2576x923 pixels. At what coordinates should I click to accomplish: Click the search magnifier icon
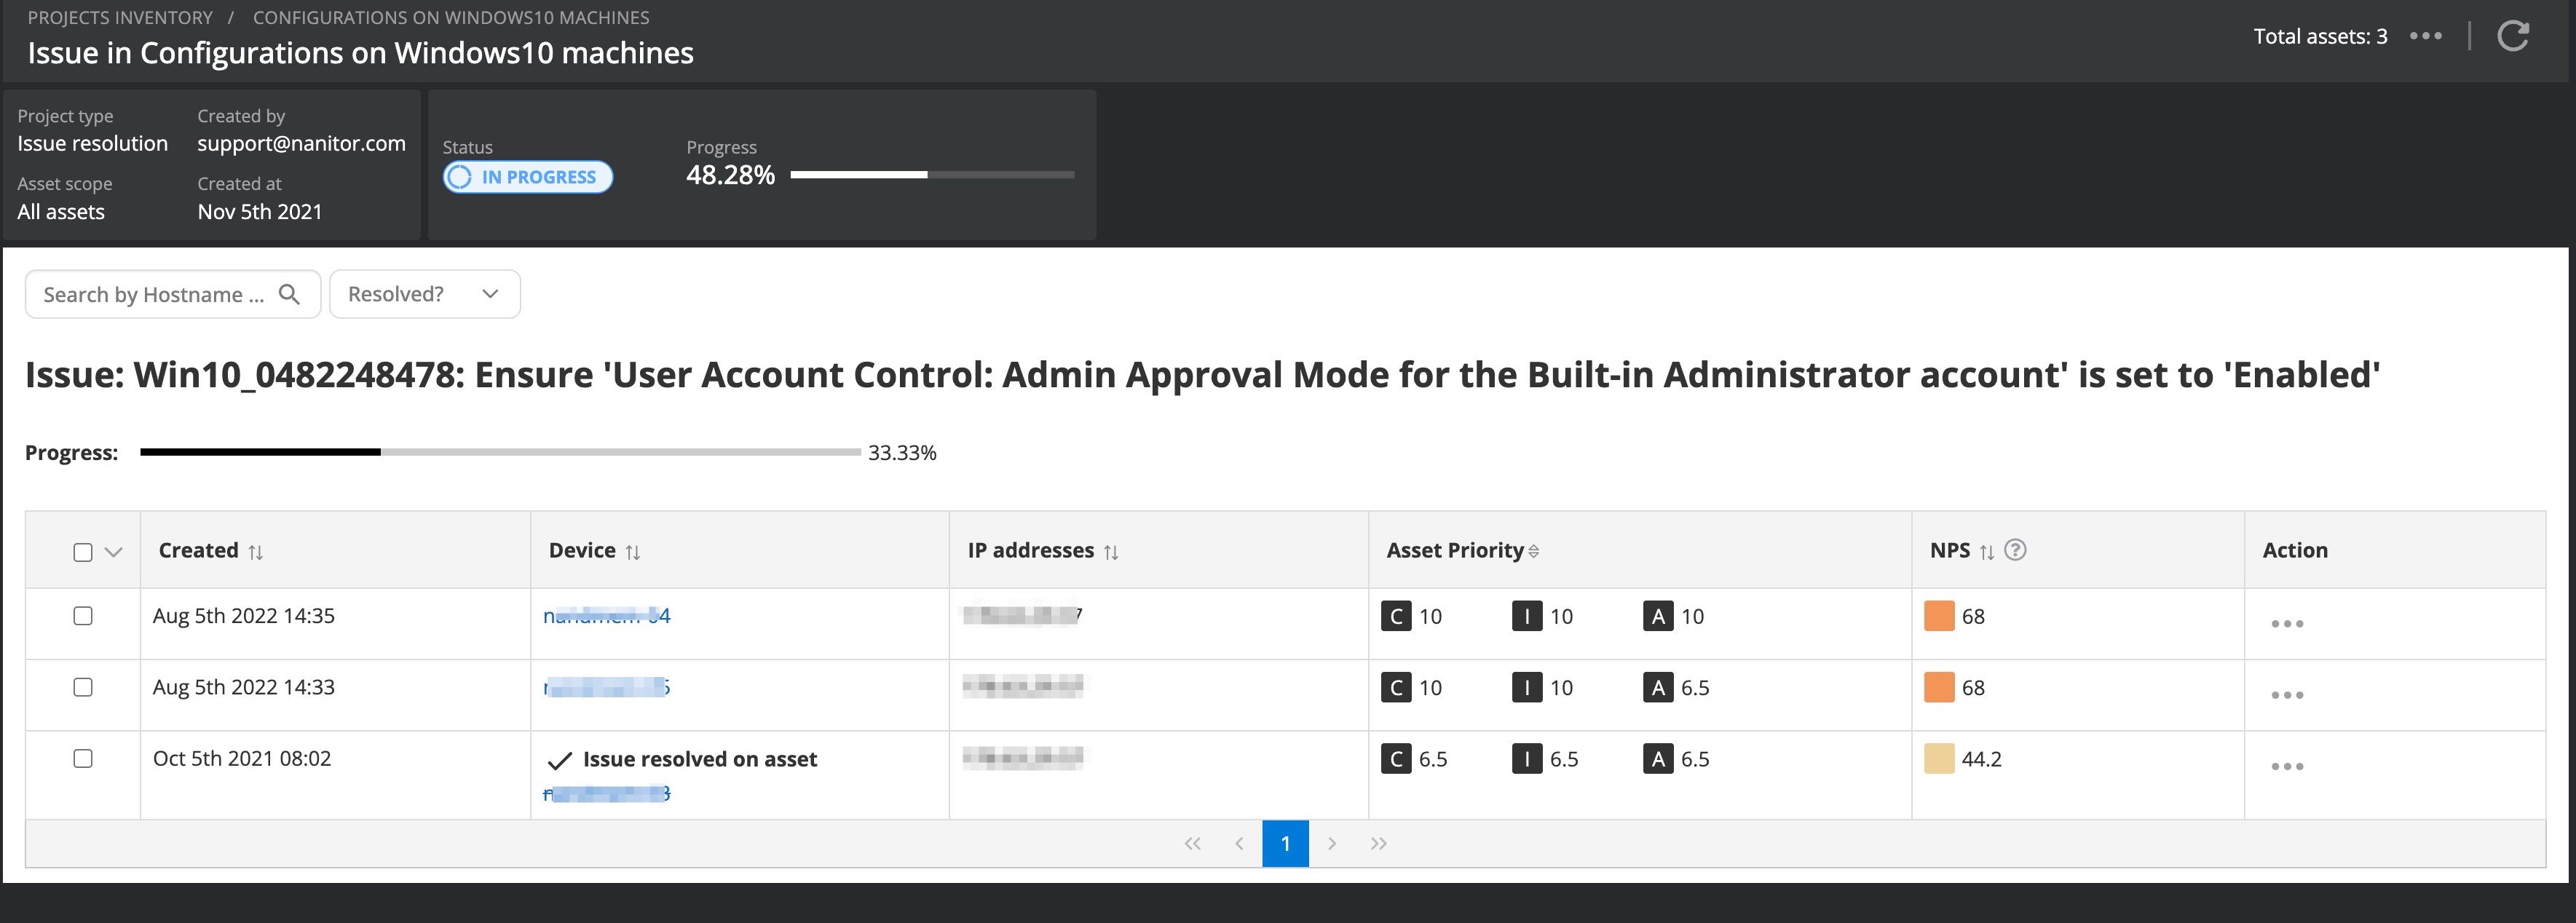(289, 294)
